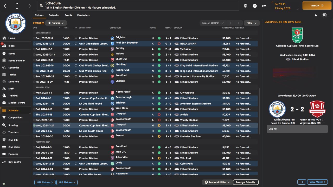Image resolution: width=333 pixels, height=187 pixels.
Task: Toggle the BG background icon
Action: point(324,15)
